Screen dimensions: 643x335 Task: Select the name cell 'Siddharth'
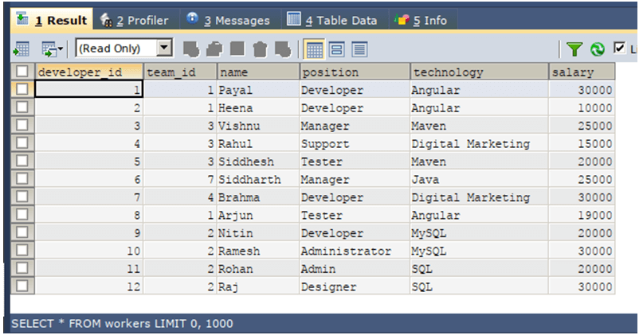pos(258,179)
